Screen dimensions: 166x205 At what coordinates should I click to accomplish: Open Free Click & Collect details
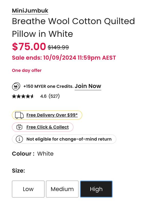coord(47,127)
